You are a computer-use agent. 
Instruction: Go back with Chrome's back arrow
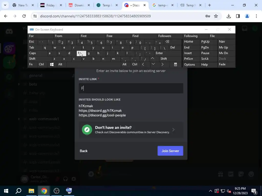click(x=6, y=16)
